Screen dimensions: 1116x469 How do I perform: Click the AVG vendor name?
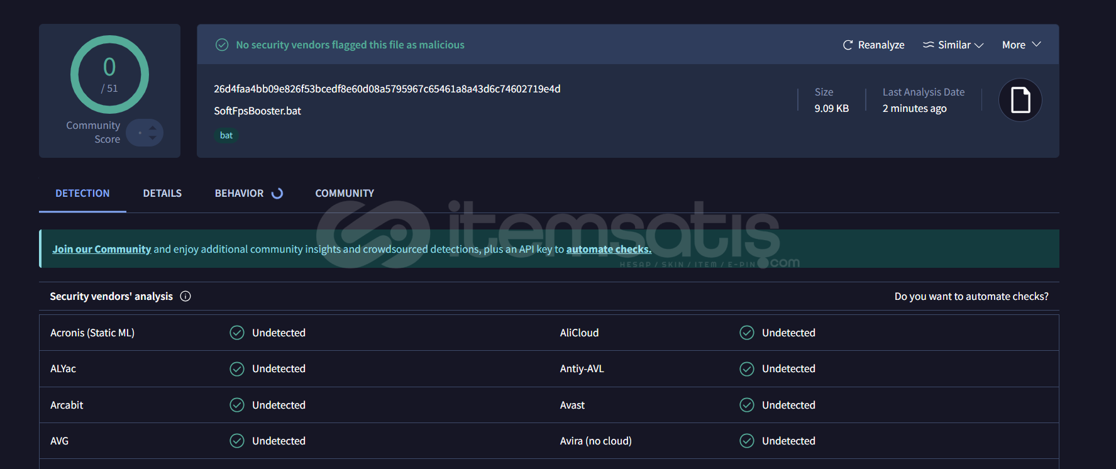59,441
